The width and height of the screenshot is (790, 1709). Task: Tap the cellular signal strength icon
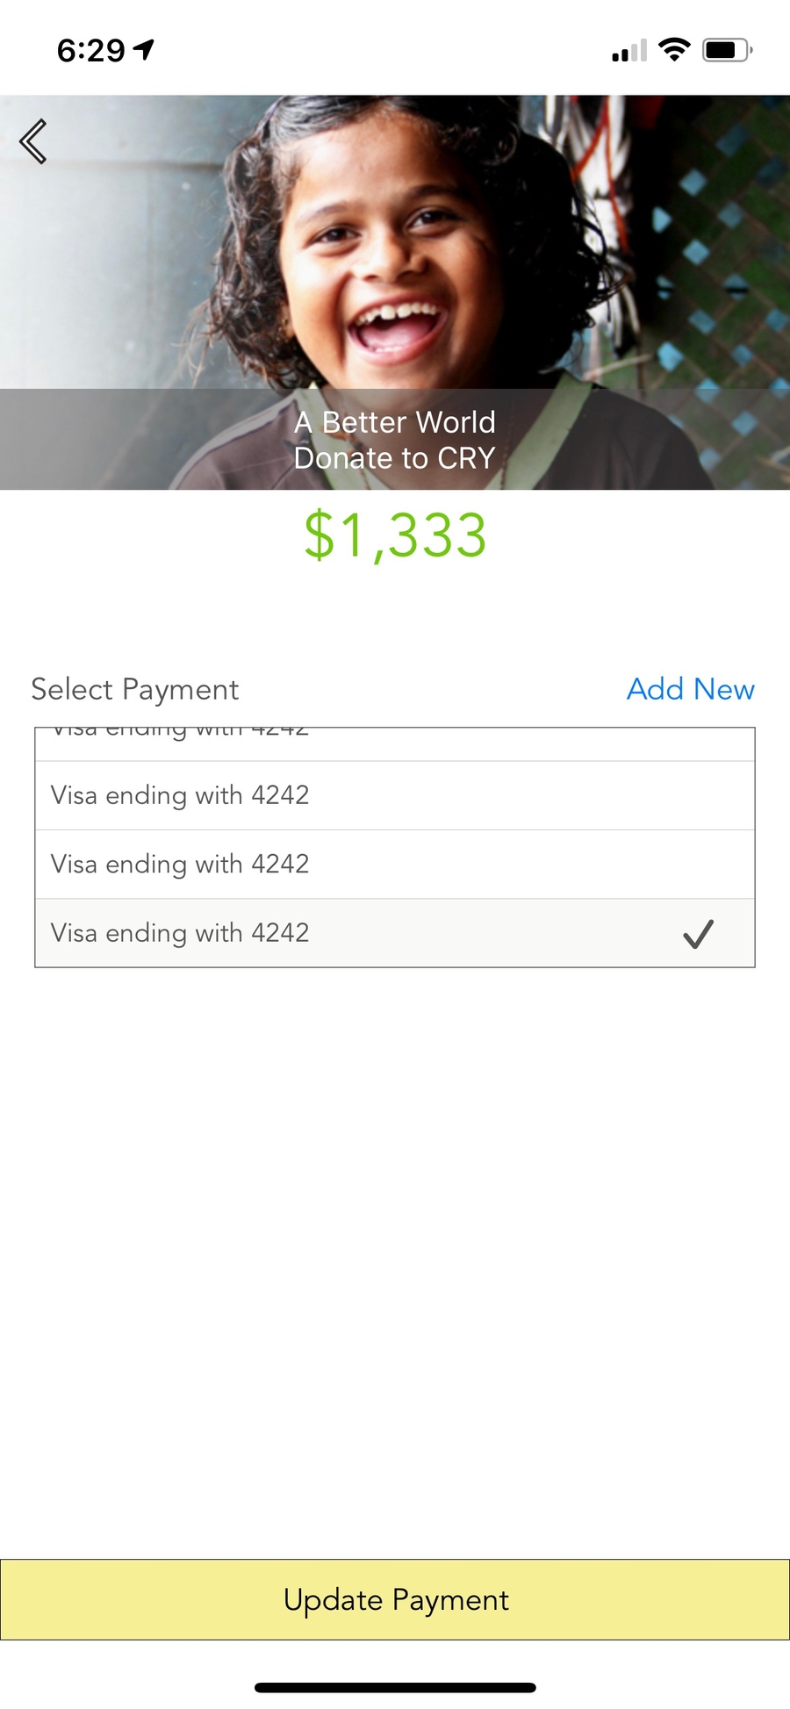pyautogui.click(x=628, y=51)
